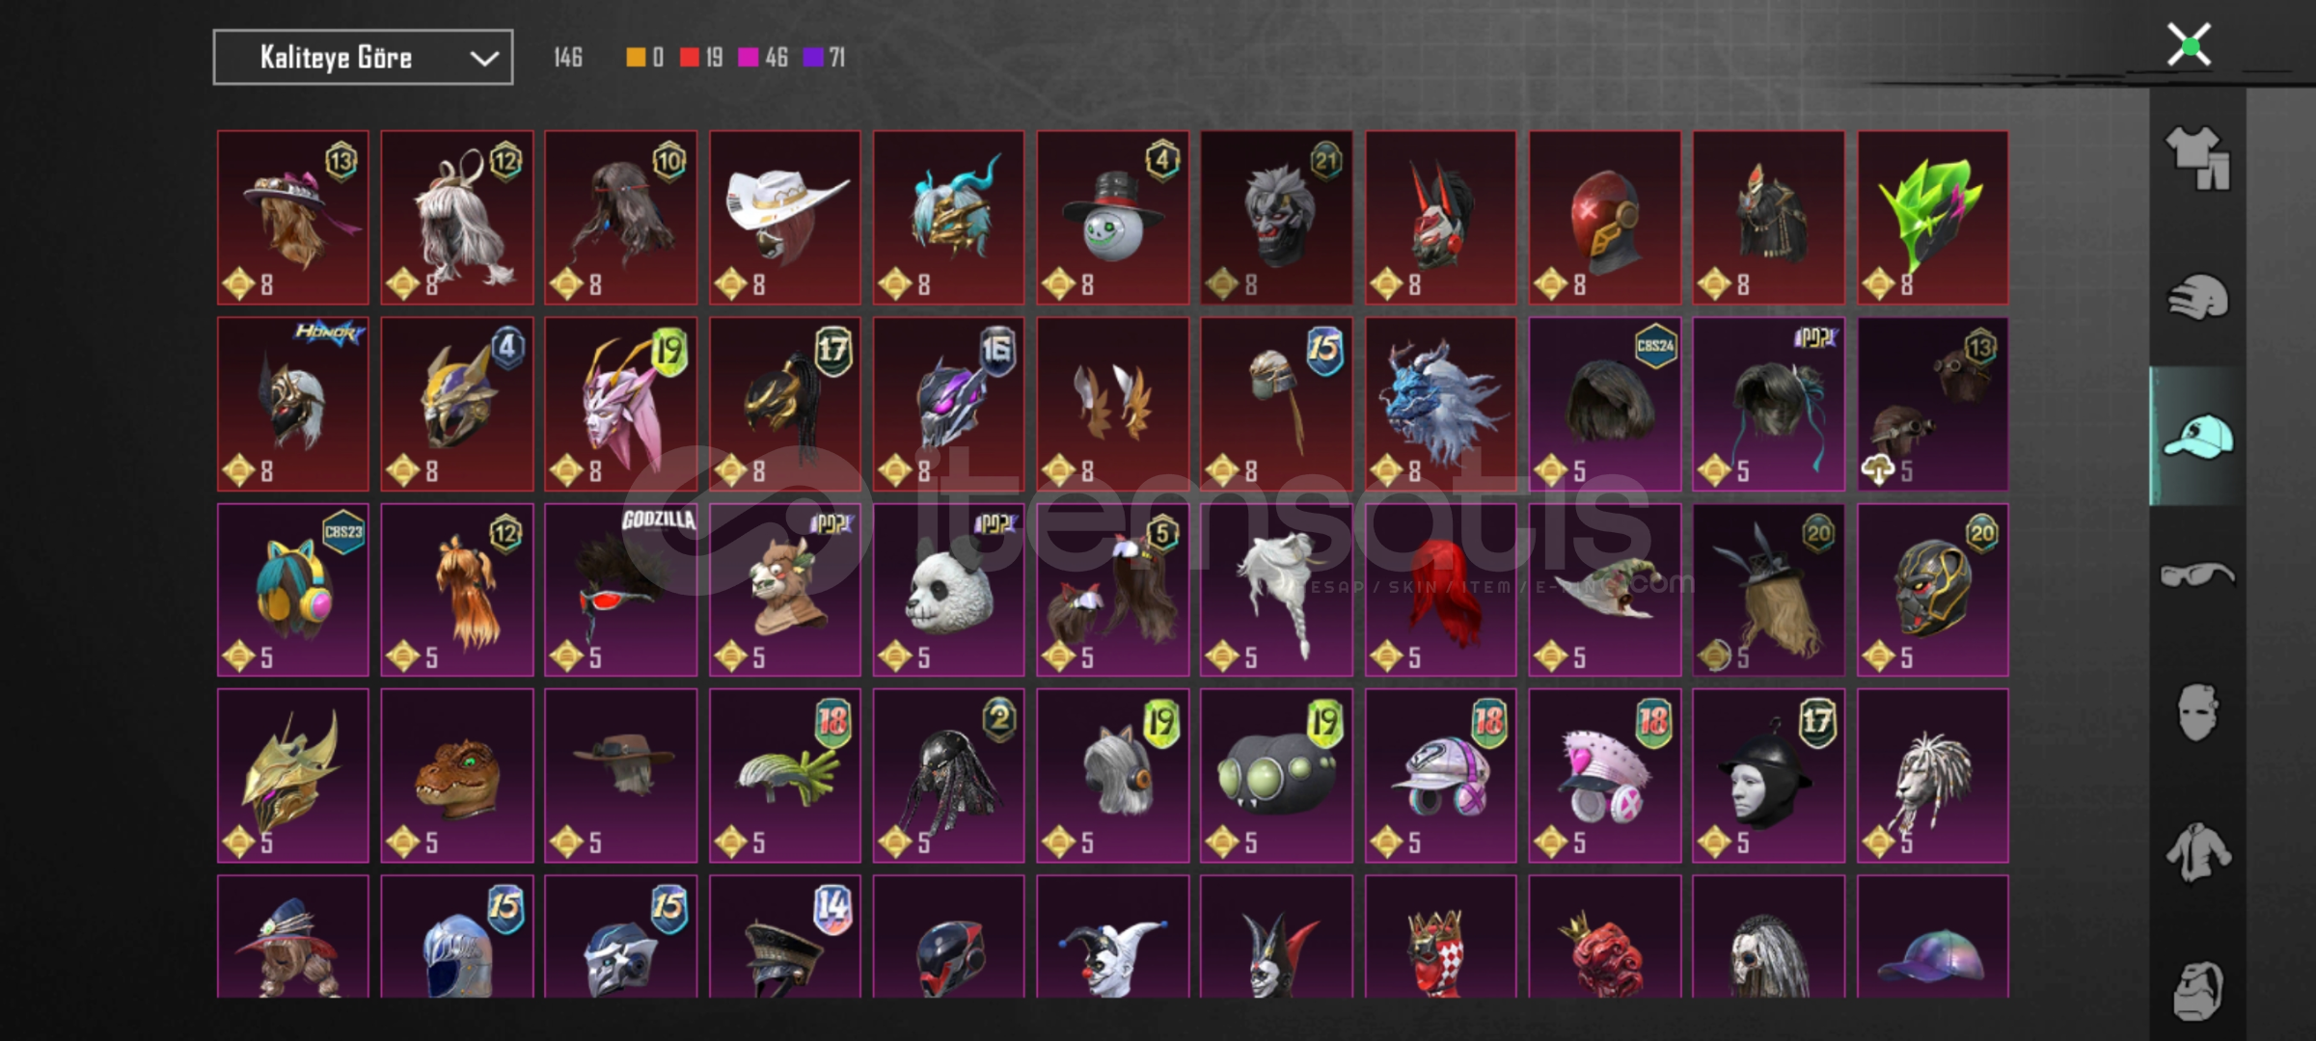Open the backpack category icon at sidebar bottom
This screenshot has width=2316, height=1041.
2197,989
